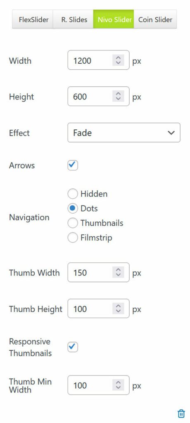The height and width of the screenshot is (423, 190).
Task: Choose Thumbnails navigation radio button
Action: pos(73,223)
